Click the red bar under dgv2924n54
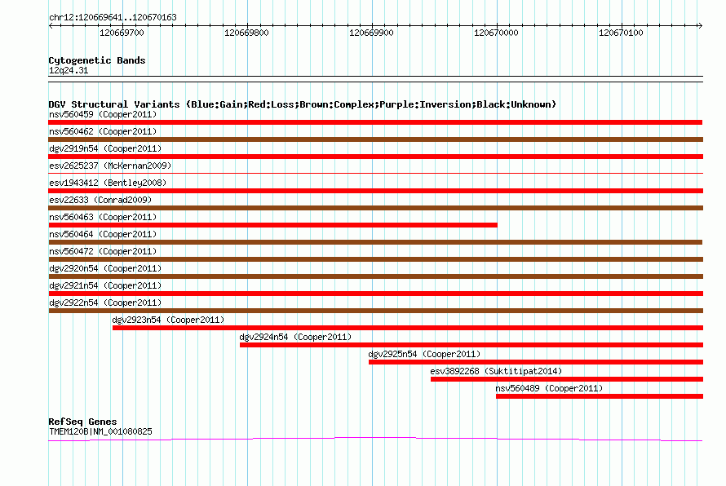726x486 pixels. (471, 345)
